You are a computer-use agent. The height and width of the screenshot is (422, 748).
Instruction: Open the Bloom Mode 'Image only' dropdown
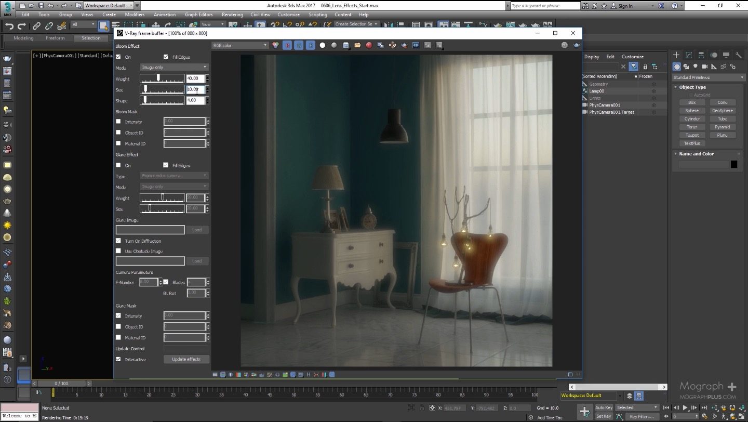pyautogui.click(x=174, y=67)
